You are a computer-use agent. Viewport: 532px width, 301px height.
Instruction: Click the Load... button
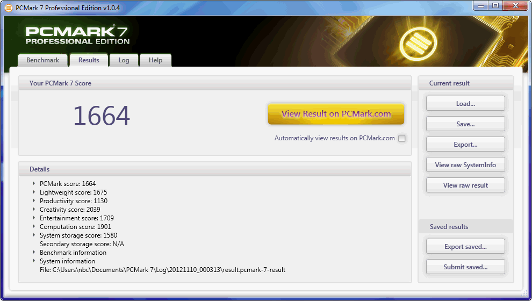[465, 104]
